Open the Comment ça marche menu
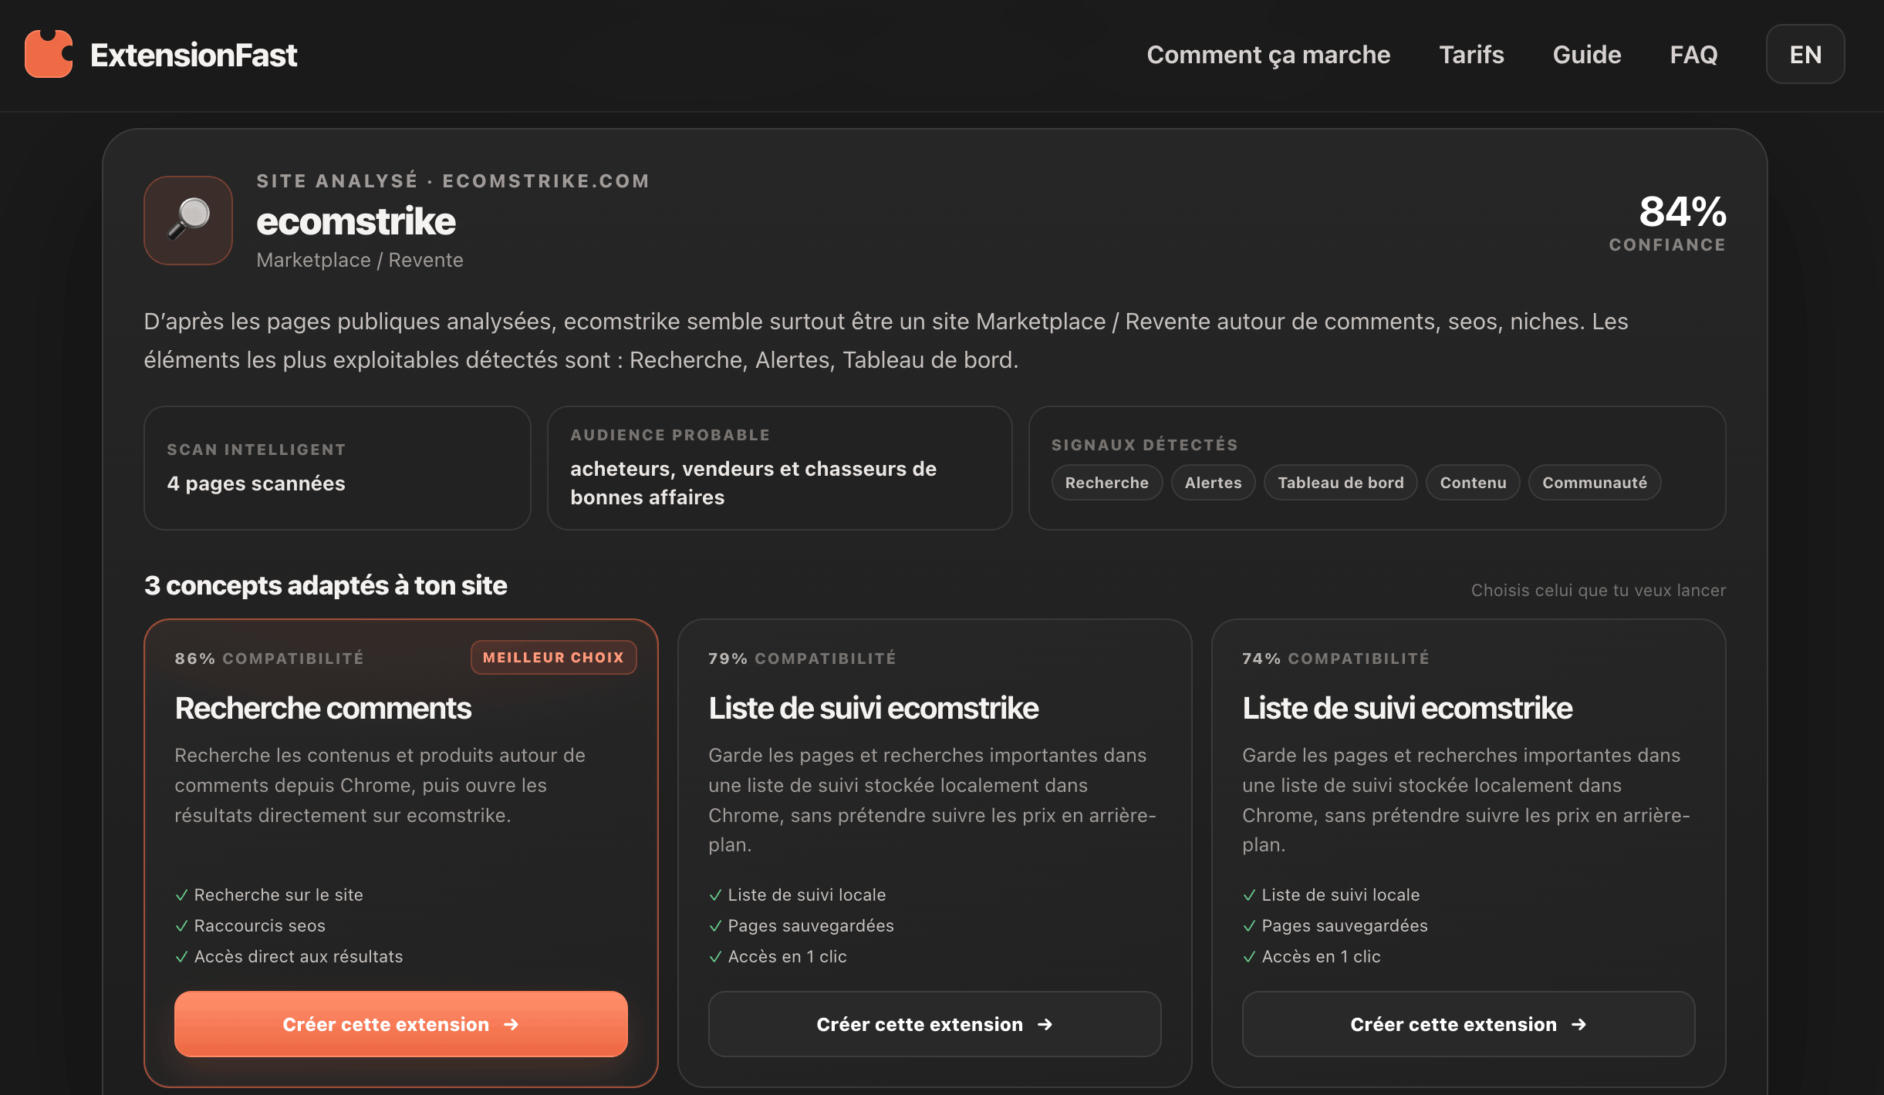The image size is (1884, 1095). pos(1268,55)
